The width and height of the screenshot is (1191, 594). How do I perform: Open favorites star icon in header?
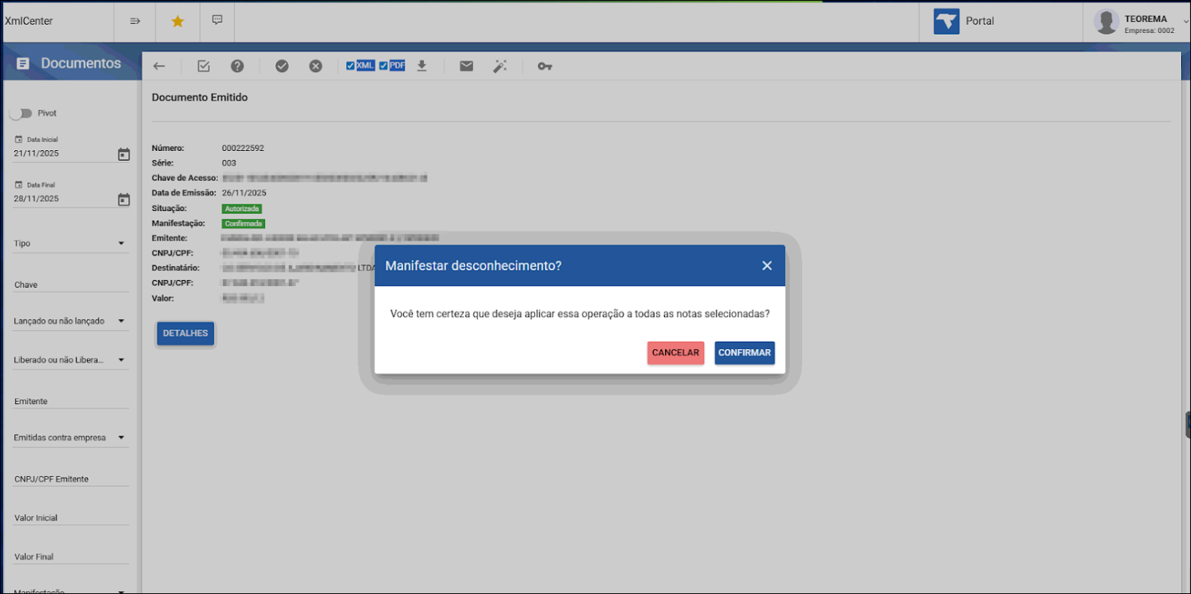coord(178,21)
